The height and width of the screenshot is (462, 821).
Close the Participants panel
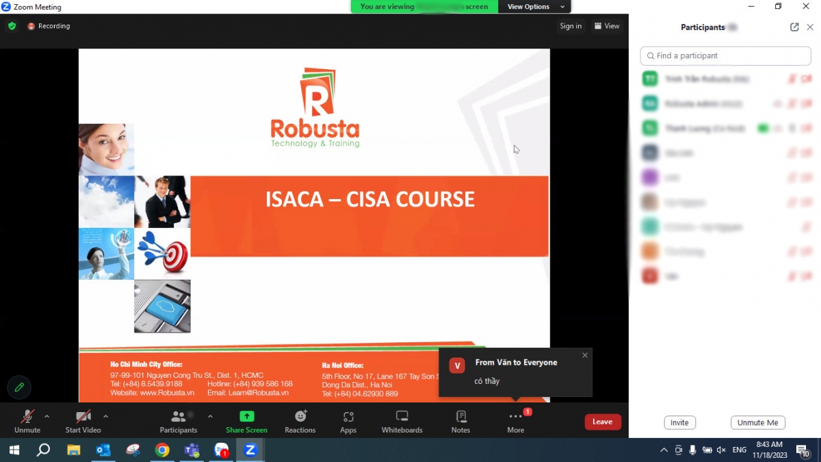[810, 27]
